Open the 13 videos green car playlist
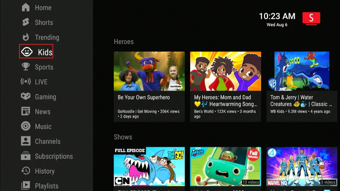The height and width of the screenshot is (191, 340). 226,167
